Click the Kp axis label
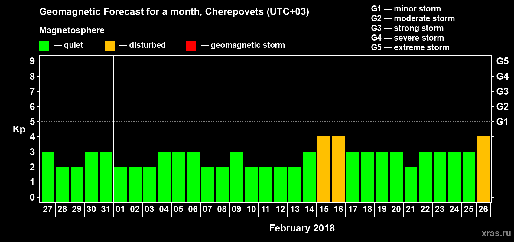 [x=19, y=129]
